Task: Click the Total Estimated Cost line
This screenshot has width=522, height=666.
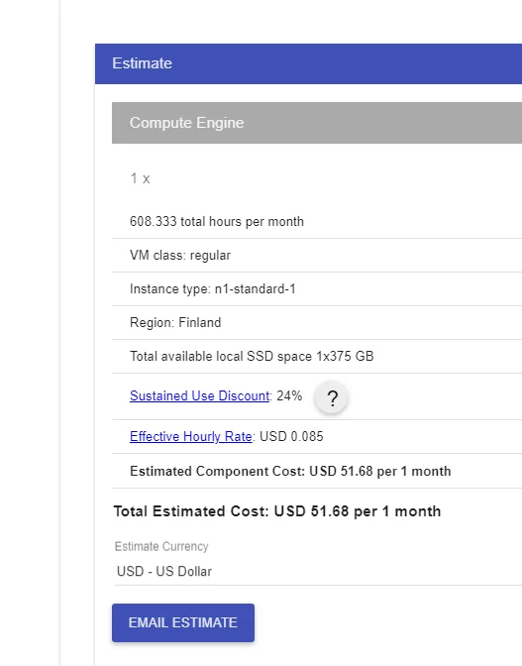Action: pyautogui.click(x=277, y=511)
